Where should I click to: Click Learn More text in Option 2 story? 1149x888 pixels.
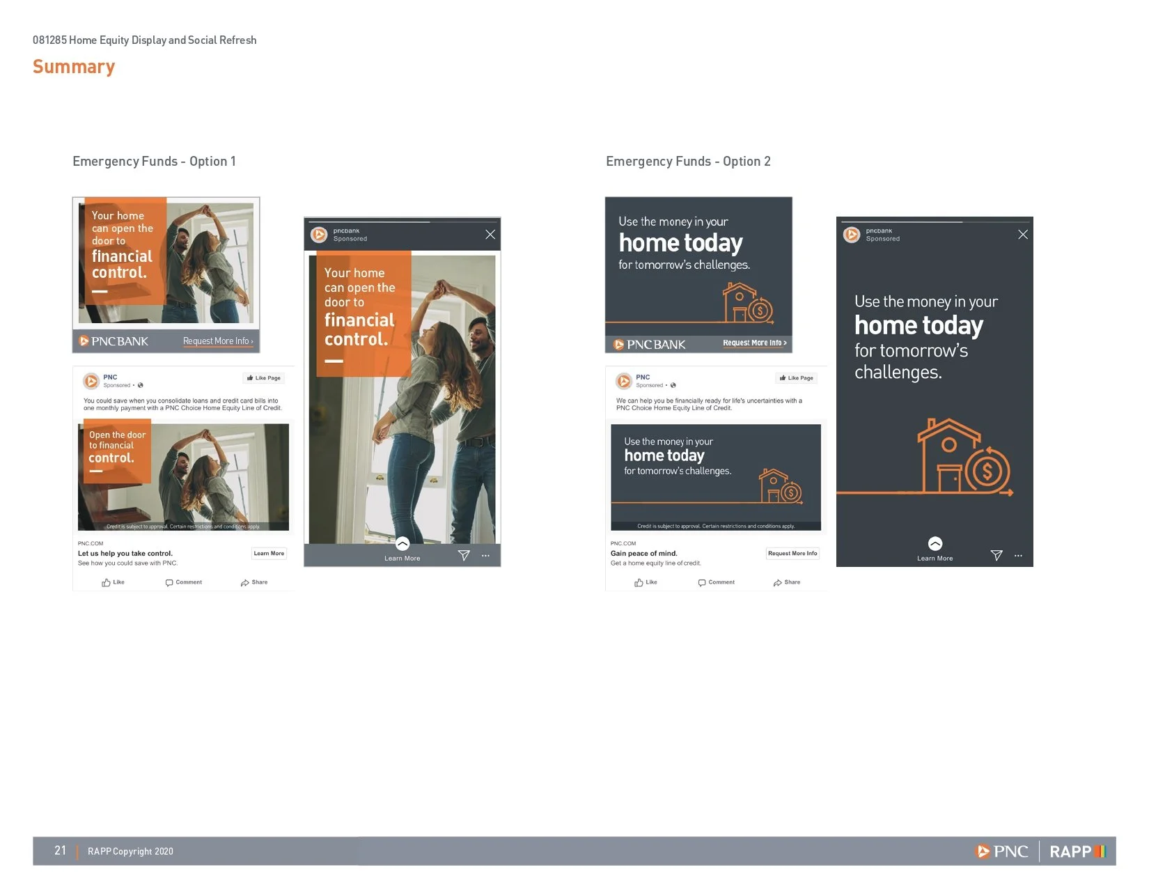(x=935, y=559)
